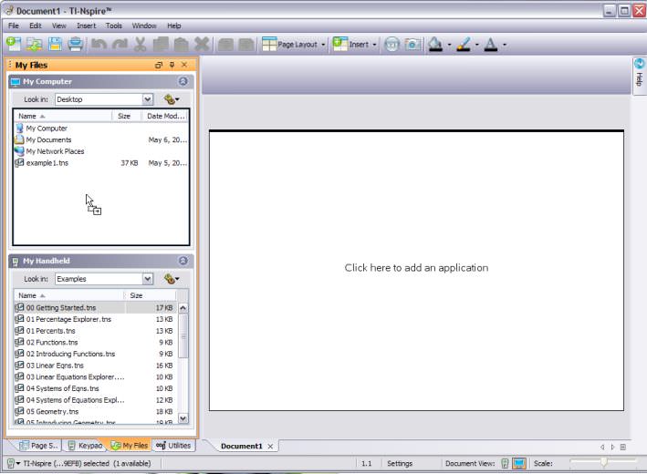
Task: Click the Fill Color bucket icon
Action: (435, 44)
